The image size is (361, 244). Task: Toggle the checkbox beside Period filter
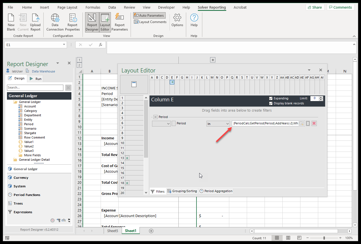point(174,124)
